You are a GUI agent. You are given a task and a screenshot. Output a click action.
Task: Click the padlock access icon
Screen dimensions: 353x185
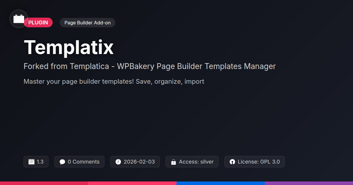pyautogui.click(x=174, y=162)
